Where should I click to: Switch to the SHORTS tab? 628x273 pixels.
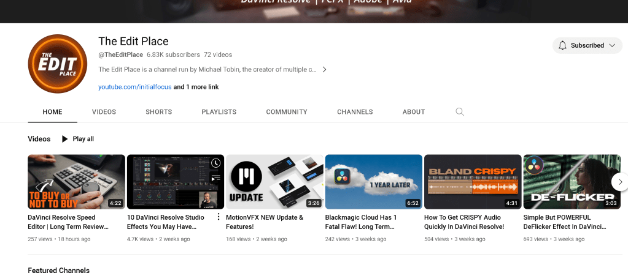pos(158,112)
